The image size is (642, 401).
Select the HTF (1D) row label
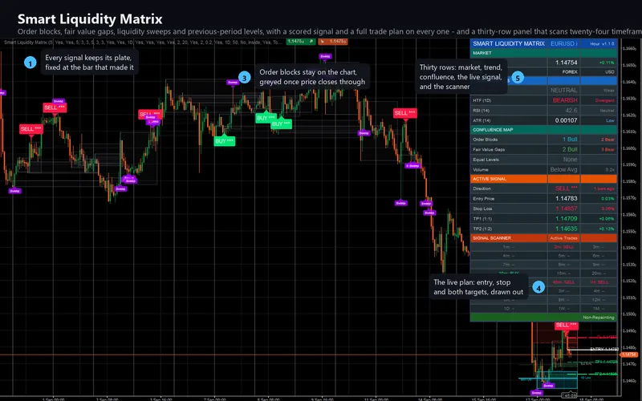(481, 100)
